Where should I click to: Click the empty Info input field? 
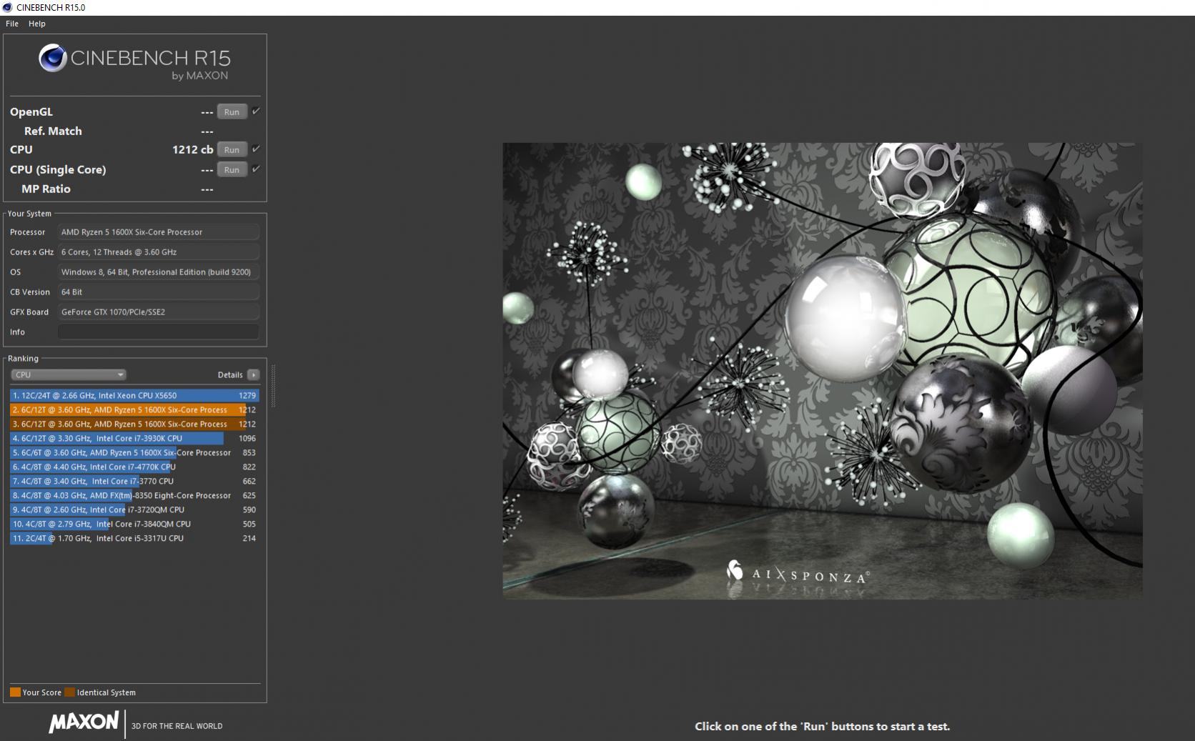[158, 332]
